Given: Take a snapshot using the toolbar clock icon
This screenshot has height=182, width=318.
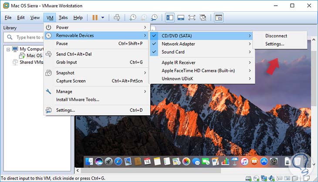Looking at the screenshot, I should pyautogui.click(x=133, y=18).
